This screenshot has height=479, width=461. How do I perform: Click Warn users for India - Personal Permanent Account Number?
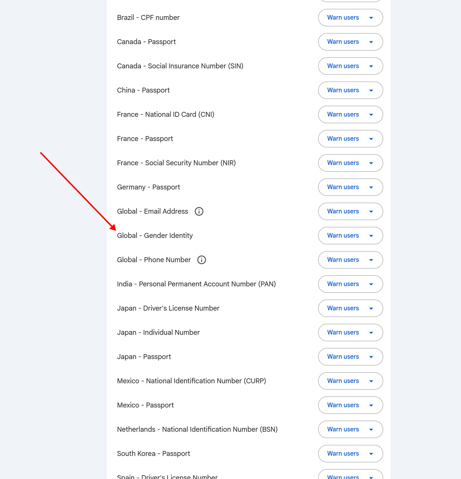pyautogui.click(x=343, y=284)
